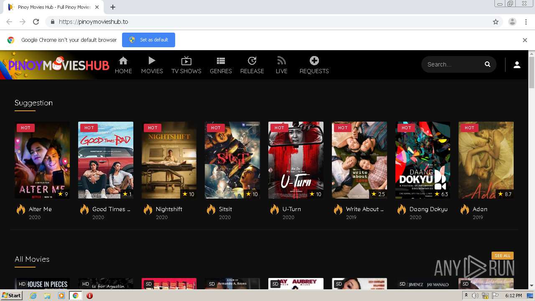Click the Alter Me title link
This screenshot has width=535, height=301.
click(40, 209)
